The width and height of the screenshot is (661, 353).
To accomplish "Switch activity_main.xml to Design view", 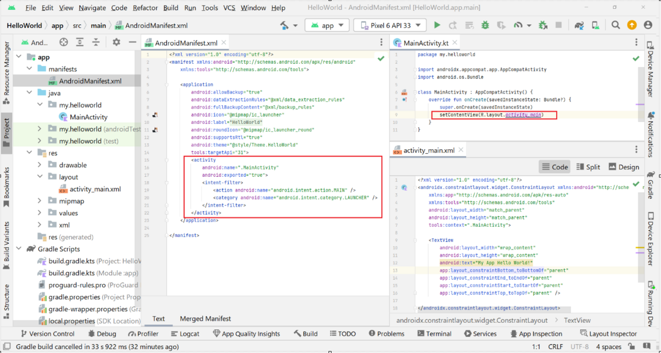I will pos(624,167).
